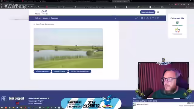Open the Regeln breadcrumb link
194x109 pixels.
coord(46,18)
